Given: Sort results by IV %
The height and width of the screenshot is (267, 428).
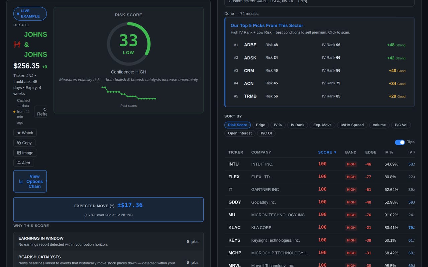Looking at the screenshot, I should point(278,125).
